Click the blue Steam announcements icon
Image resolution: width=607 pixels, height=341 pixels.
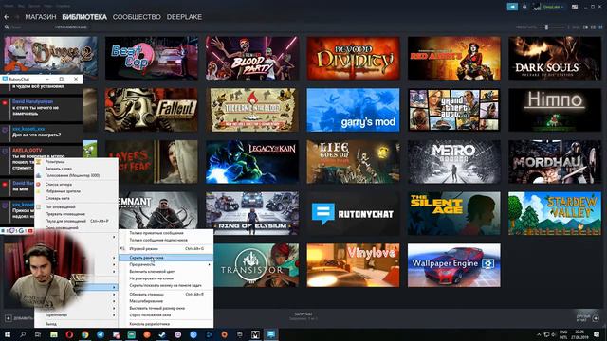tap(512, 7)
